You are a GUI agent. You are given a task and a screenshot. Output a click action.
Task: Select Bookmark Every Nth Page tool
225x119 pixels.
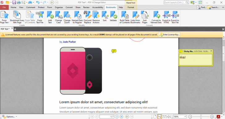pos(17,17)
